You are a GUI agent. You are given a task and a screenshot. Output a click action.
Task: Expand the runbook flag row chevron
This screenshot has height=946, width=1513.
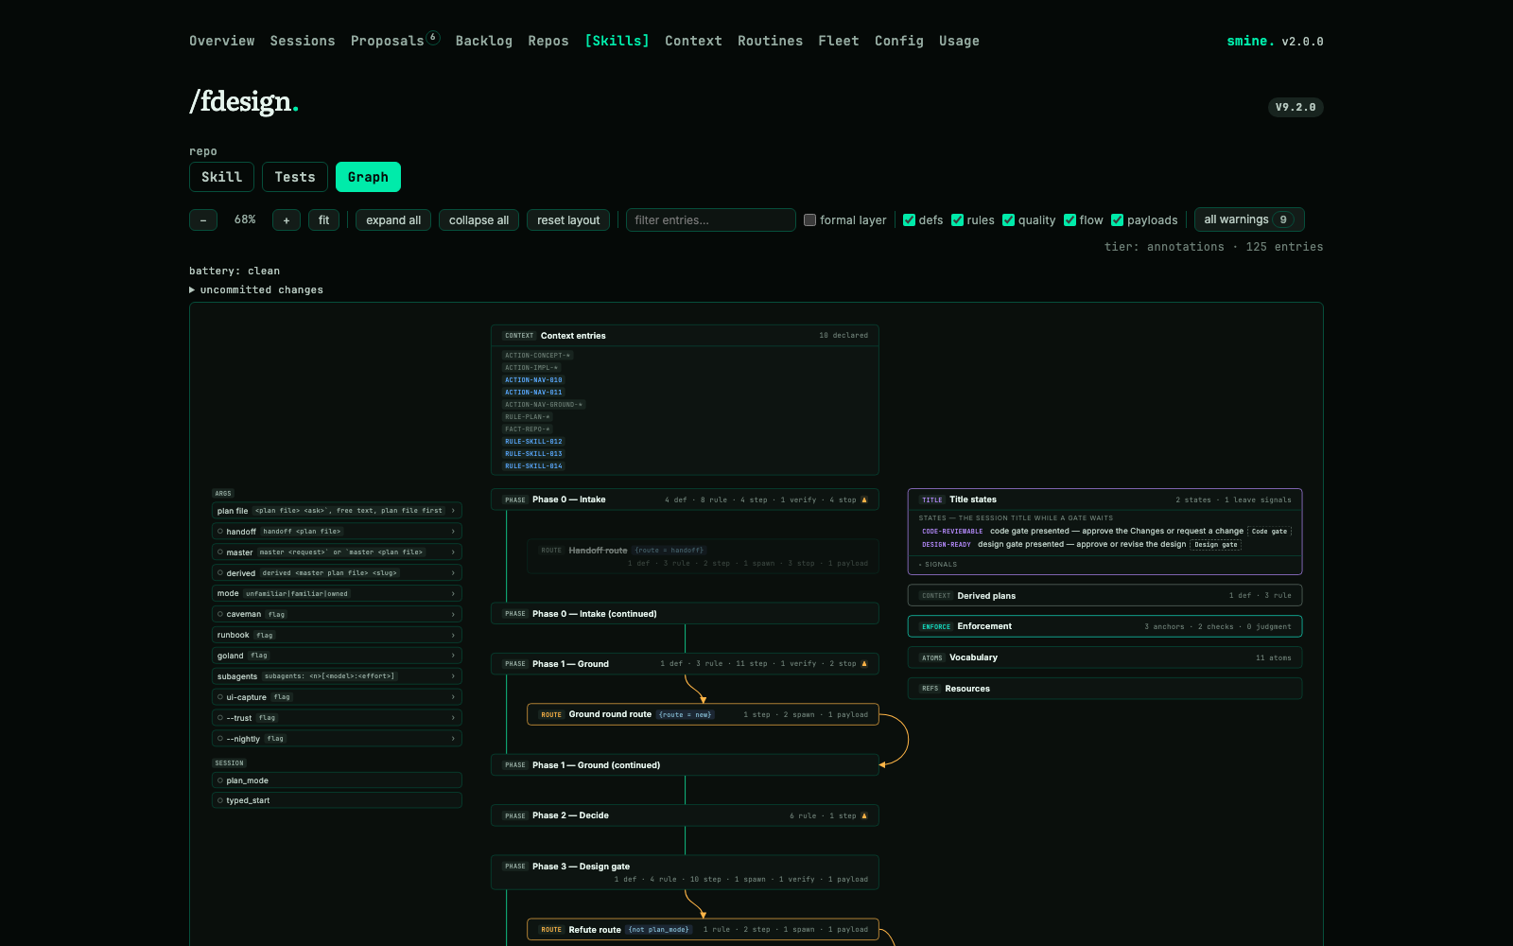[x=453, y=635]
